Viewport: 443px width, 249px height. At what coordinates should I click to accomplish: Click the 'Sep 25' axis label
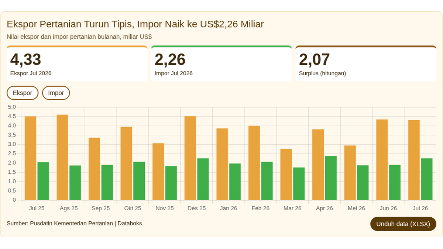(101, 208)
